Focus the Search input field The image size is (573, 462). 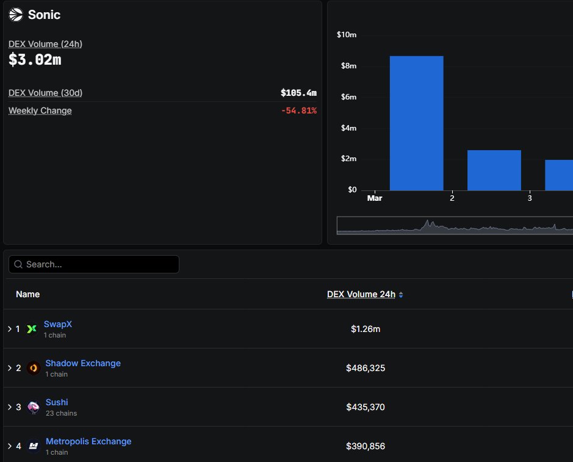tap(94, 264)
